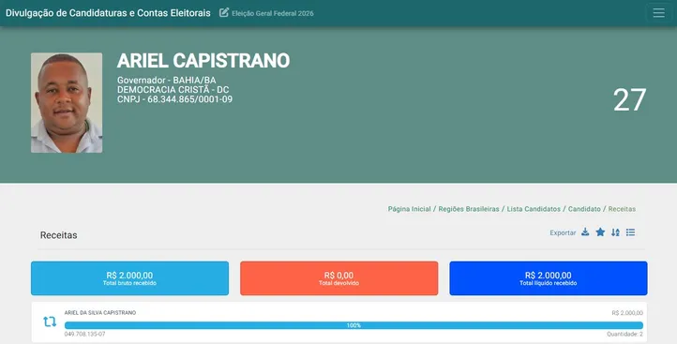
Task: Click the transfer arrows icon beside donor row
Action: pos(50,322)
